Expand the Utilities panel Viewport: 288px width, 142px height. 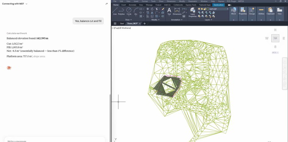point(261,20)
